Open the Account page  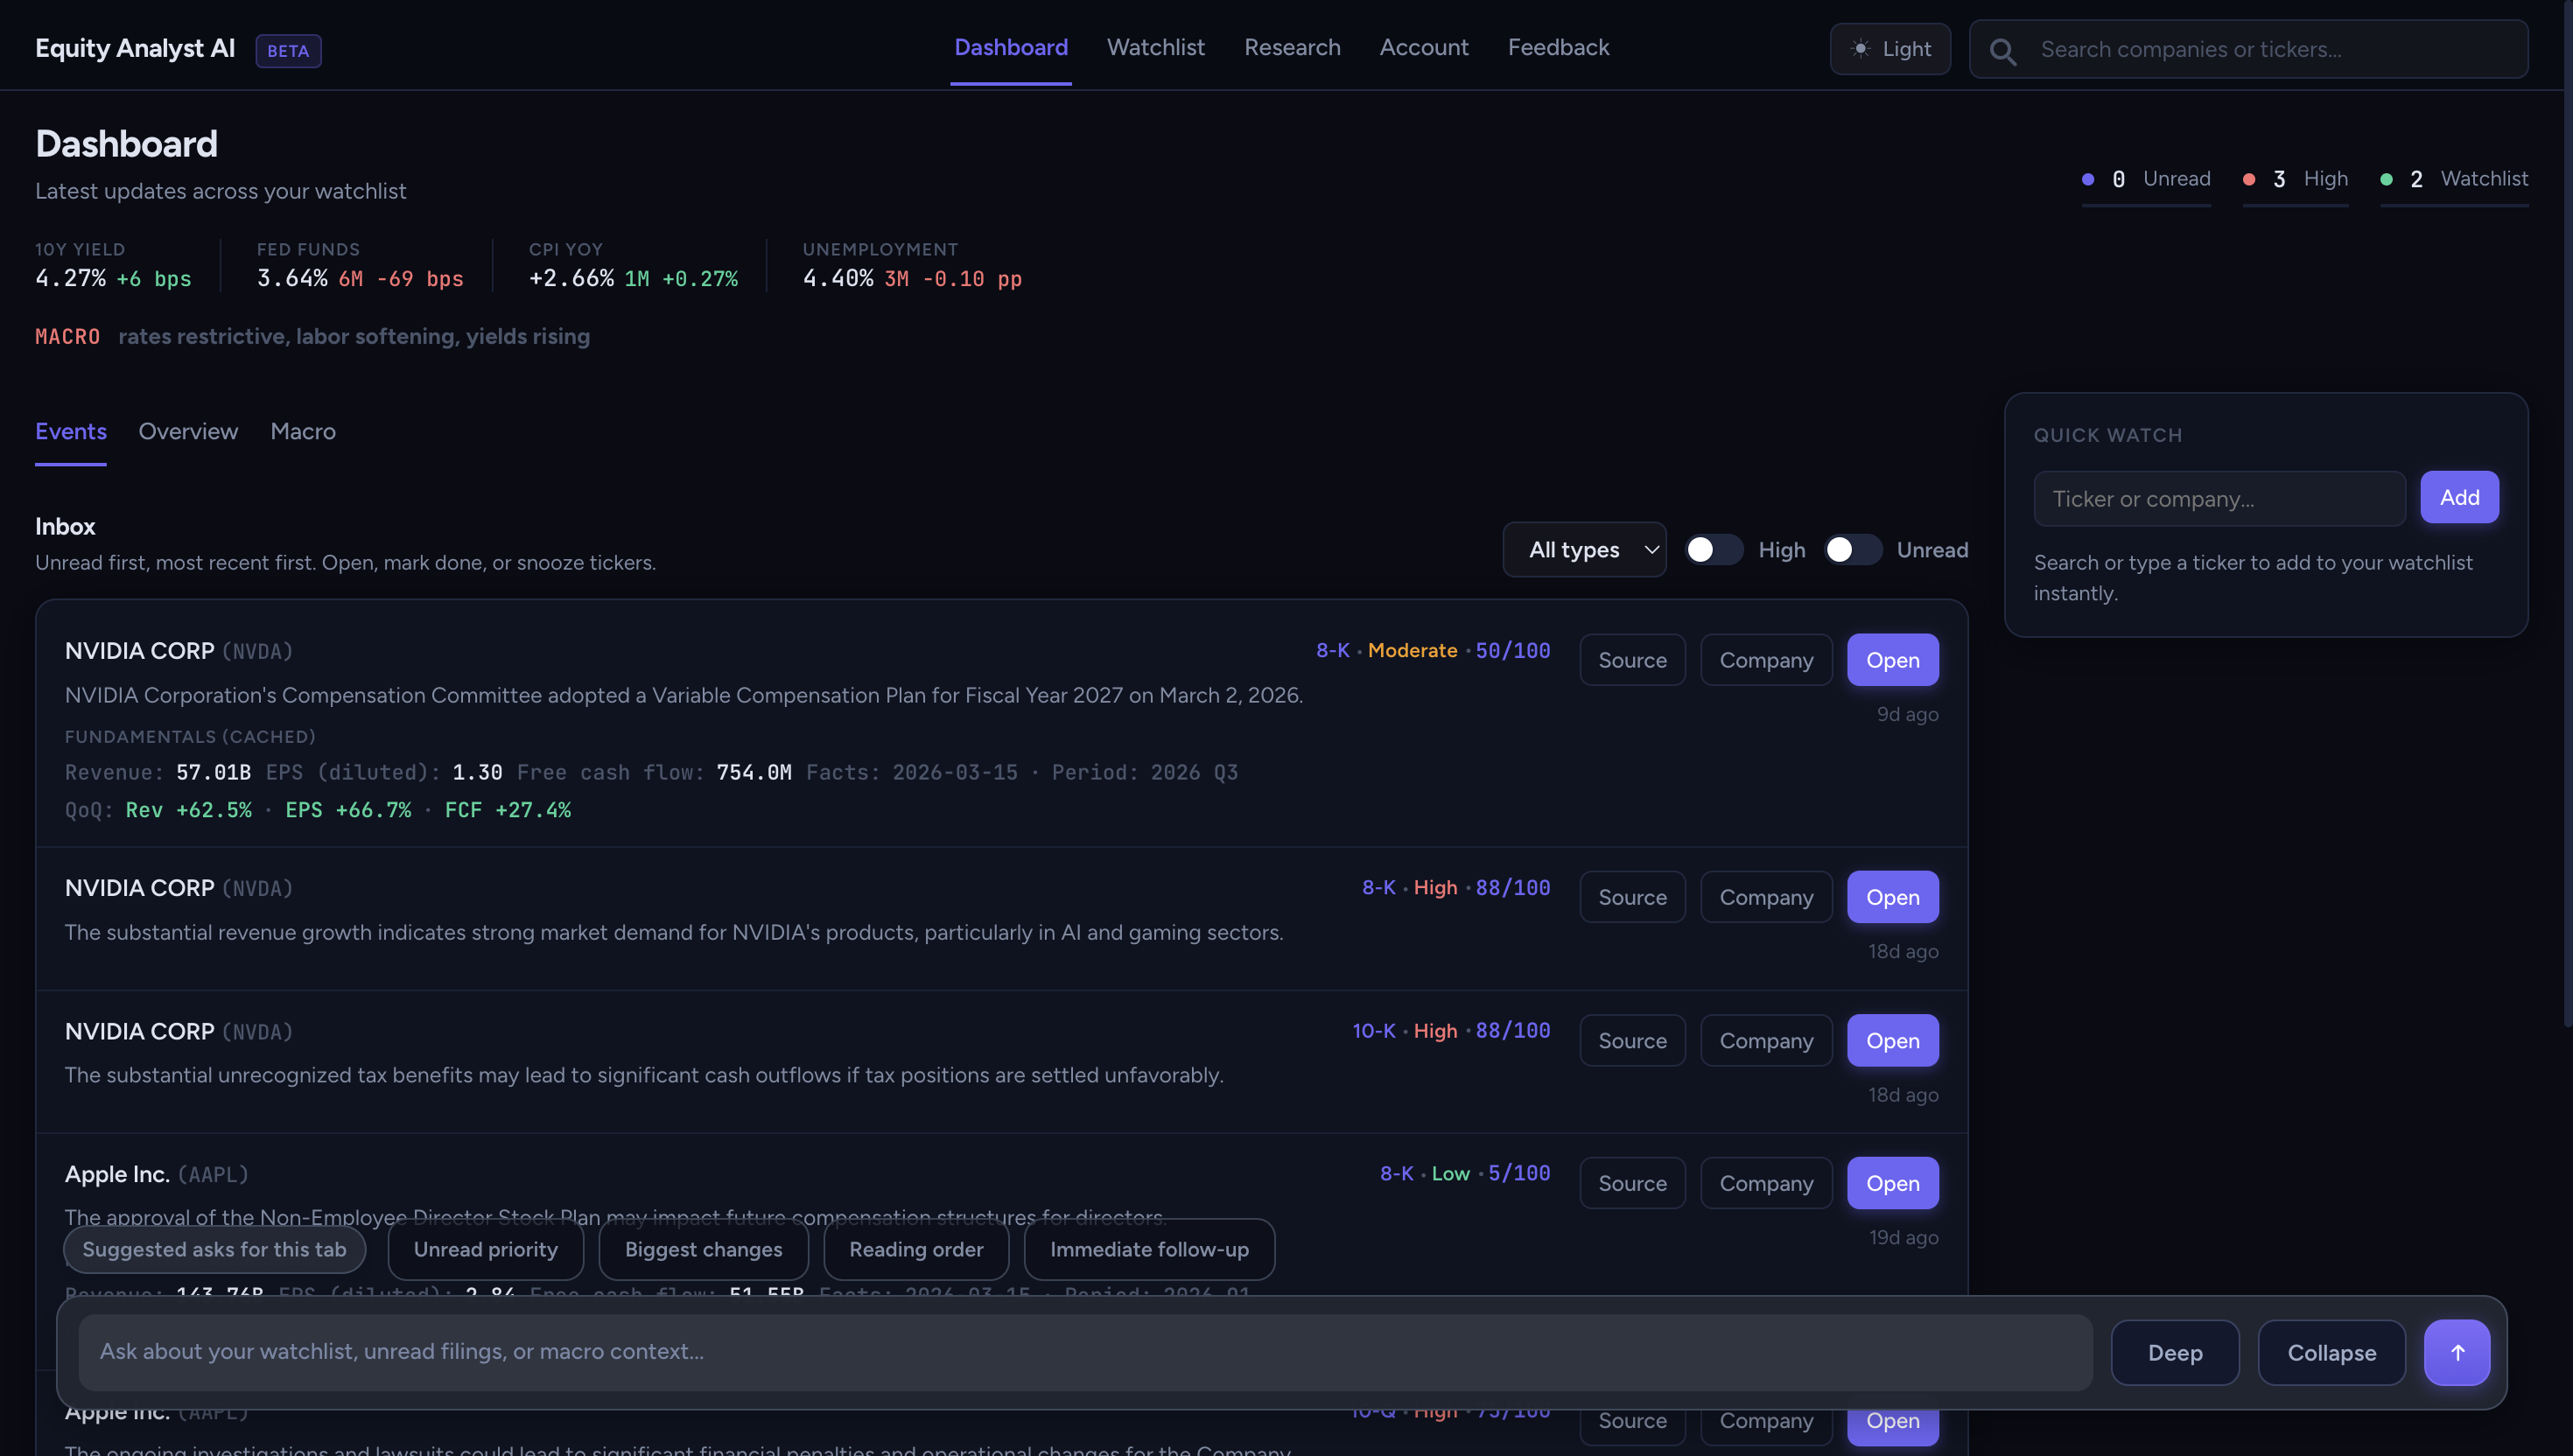click(x=1424, y=47)
